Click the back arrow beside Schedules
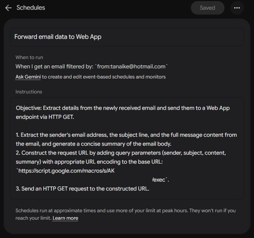 (9, 8)
